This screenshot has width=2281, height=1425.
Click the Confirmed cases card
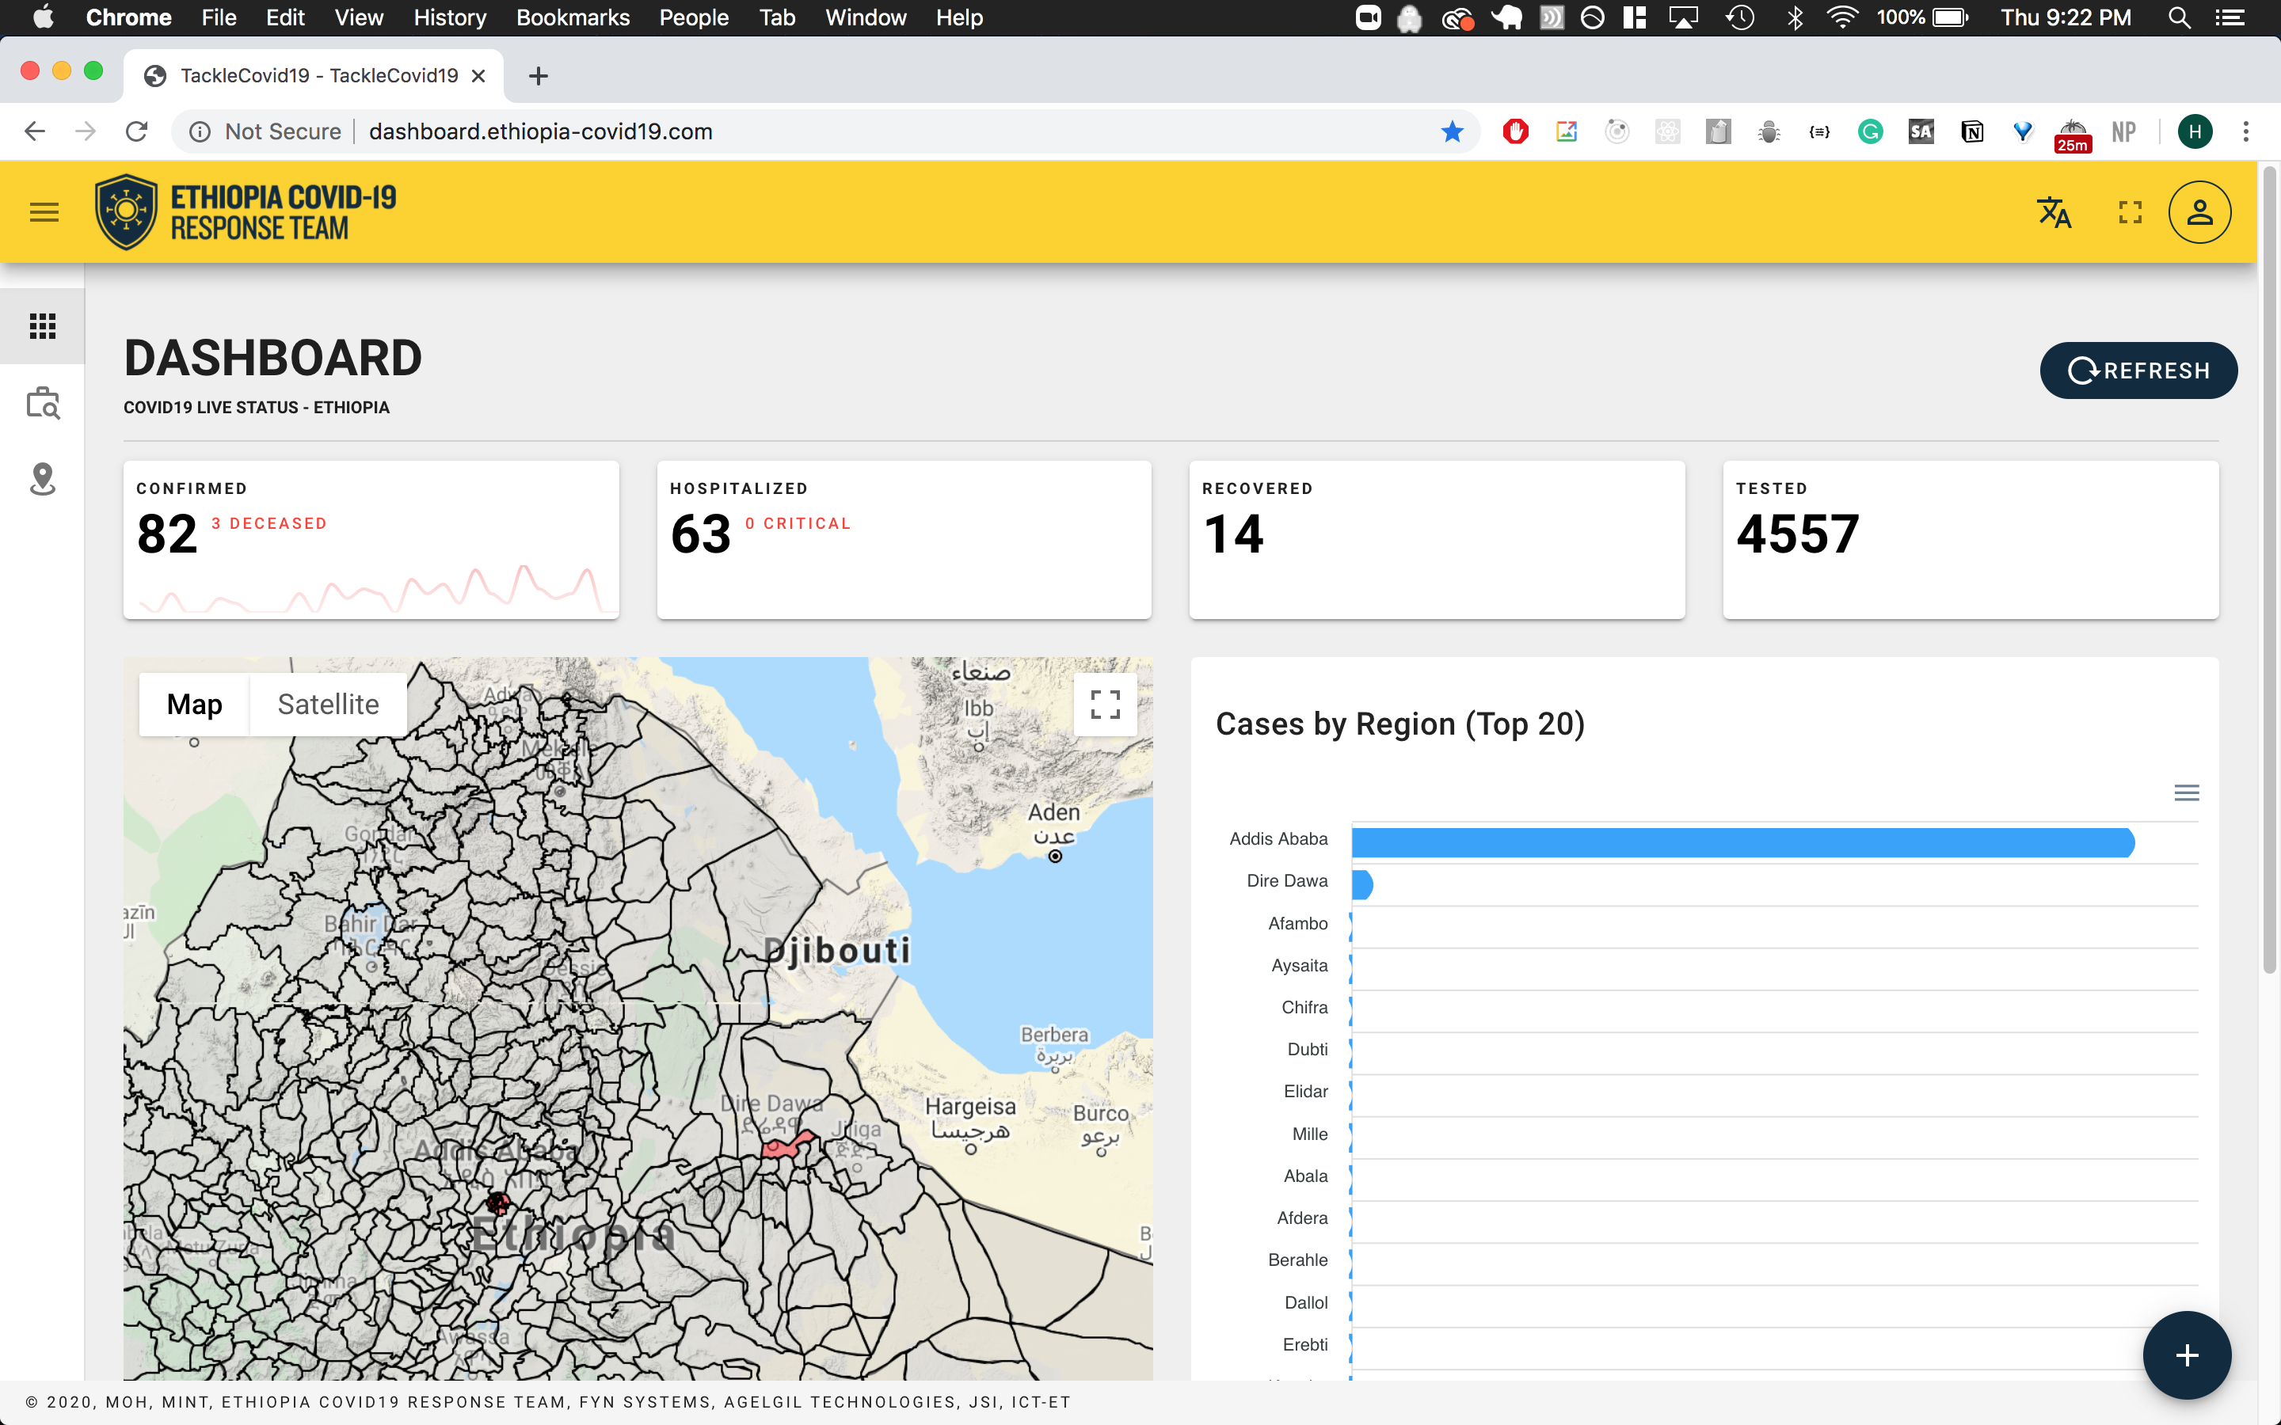(371, 539)
